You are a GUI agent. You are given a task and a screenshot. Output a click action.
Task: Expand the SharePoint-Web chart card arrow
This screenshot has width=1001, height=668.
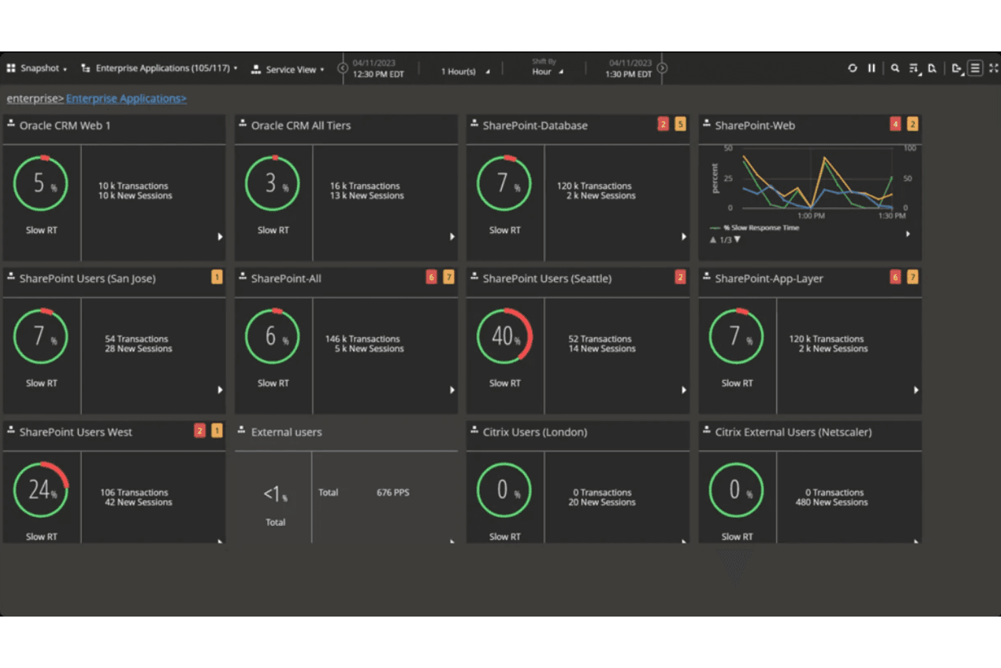pyautogui.click(x=908, y=234)
